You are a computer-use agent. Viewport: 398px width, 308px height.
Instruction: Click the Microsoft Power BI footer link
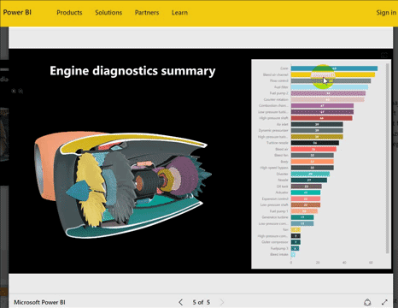39,302
